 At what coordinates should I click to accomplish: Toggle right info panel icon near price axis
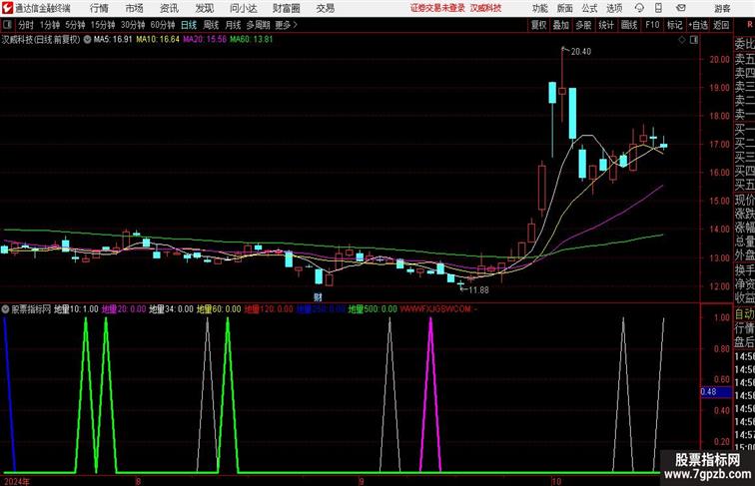tap(694, 40)
